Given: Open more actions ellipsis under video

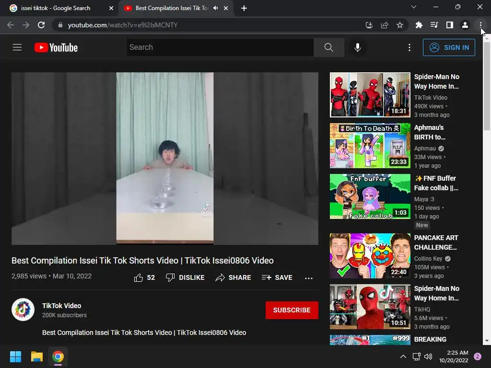Looking at the screenshot, I should click(309, 278).
